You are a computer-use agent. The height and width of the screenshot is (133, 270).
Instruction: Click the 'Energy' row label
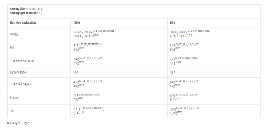coord(14,34)
